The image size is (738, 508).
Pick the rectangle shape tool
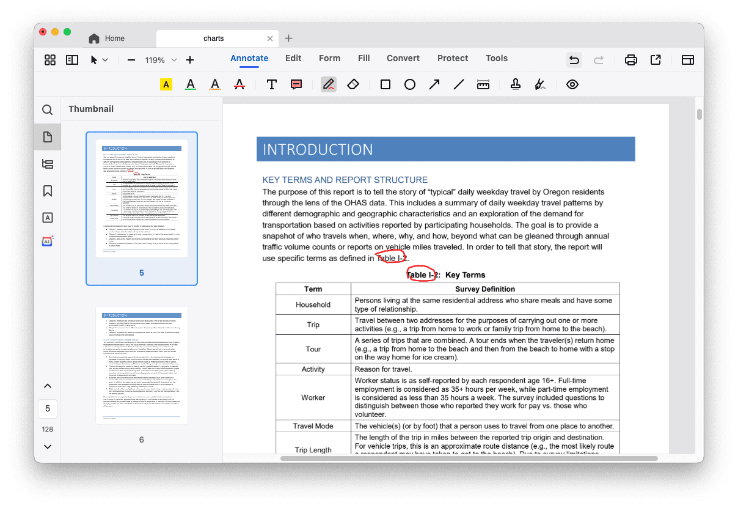tap(385, 84)
